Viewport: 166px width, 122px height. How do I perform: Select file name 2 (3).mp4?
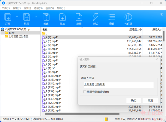pos(52,60)
